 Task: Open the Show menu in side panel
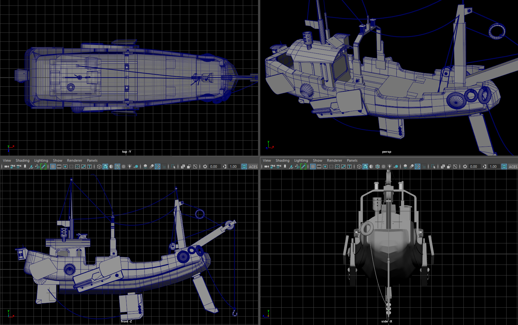317,160
